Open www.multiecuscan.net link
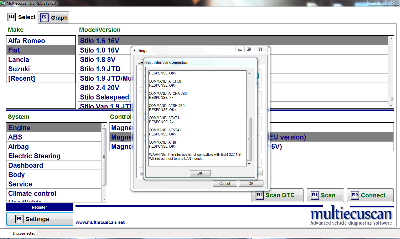Viewport: 400px width, 239px height. [100, 222]
